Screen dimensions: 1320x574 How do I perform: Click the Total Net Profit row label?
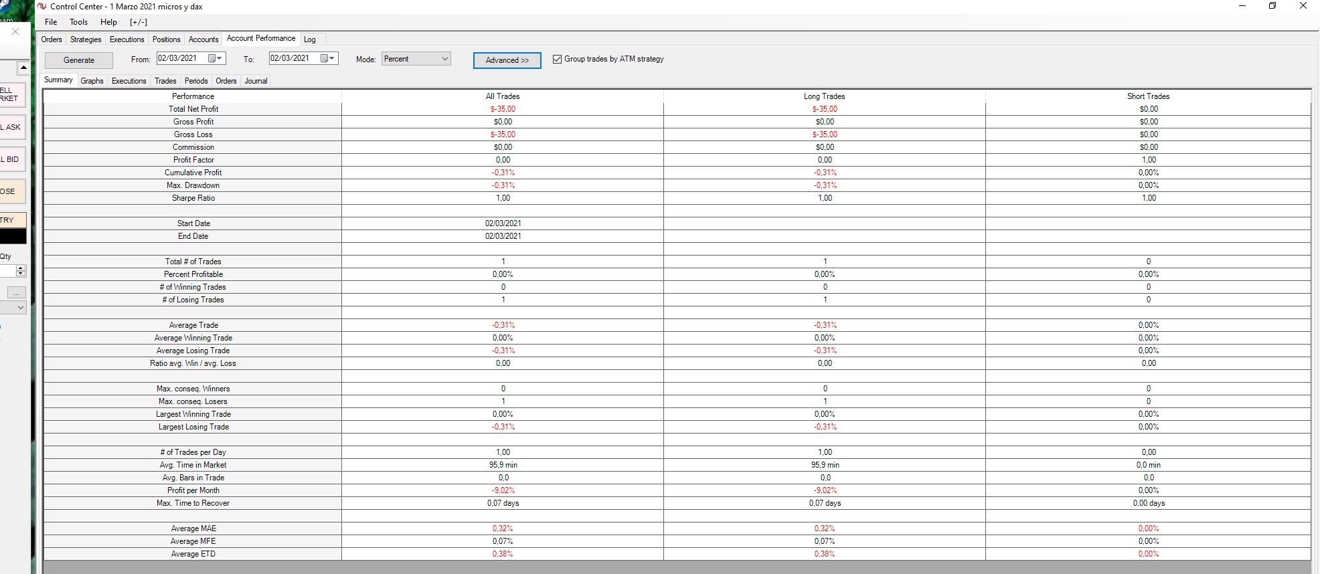(193, 109)
